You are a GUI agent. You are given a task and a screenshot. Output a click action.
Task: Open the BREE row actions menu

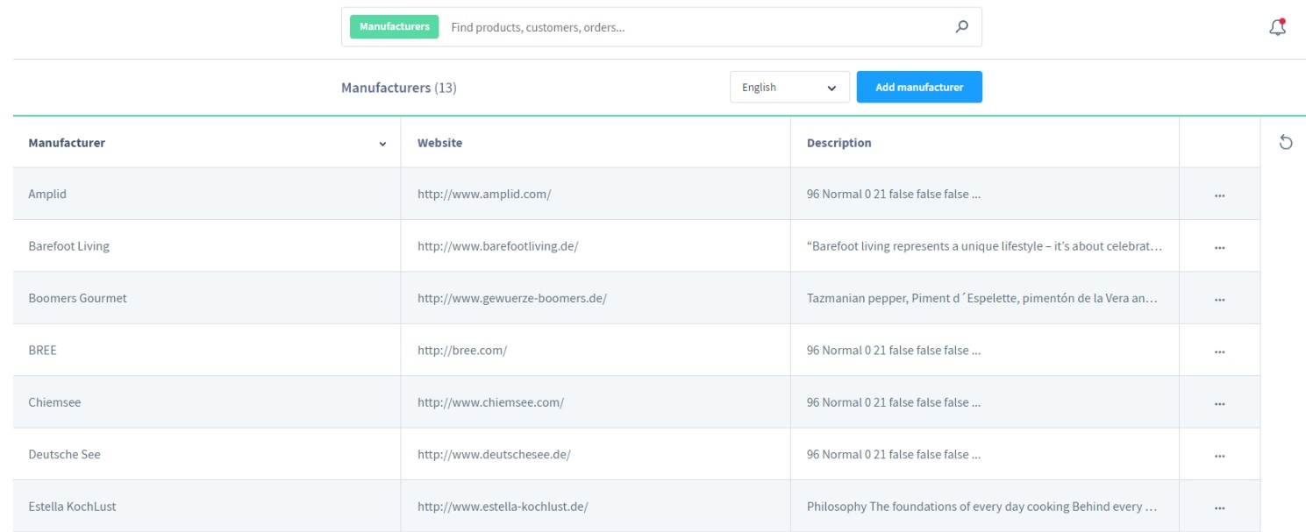(1219, 351)
